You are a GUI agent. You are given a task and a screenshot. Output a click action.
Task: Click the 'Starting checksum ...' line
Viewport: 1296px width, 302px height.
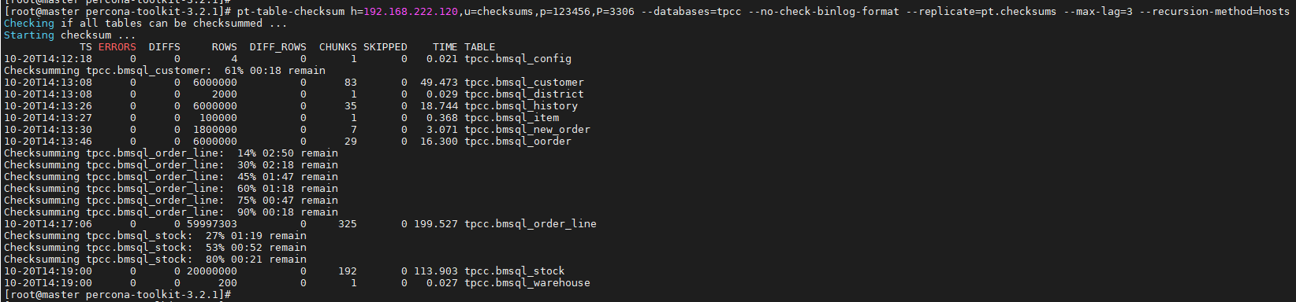(70, 35)
